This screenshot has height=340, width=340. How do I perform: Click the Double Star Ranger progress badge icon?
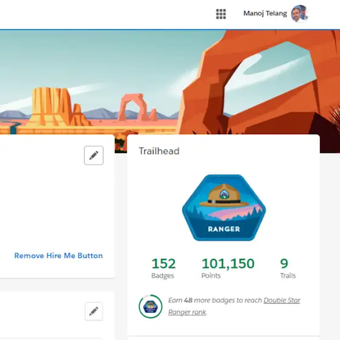tap(151, 307)
